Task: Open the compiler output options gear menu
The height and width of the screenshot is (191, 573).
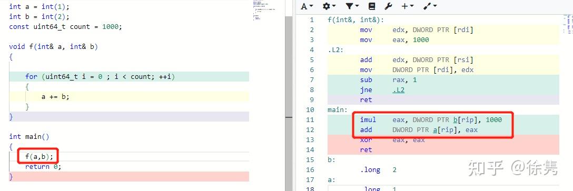Action: (x=329, y=6)
